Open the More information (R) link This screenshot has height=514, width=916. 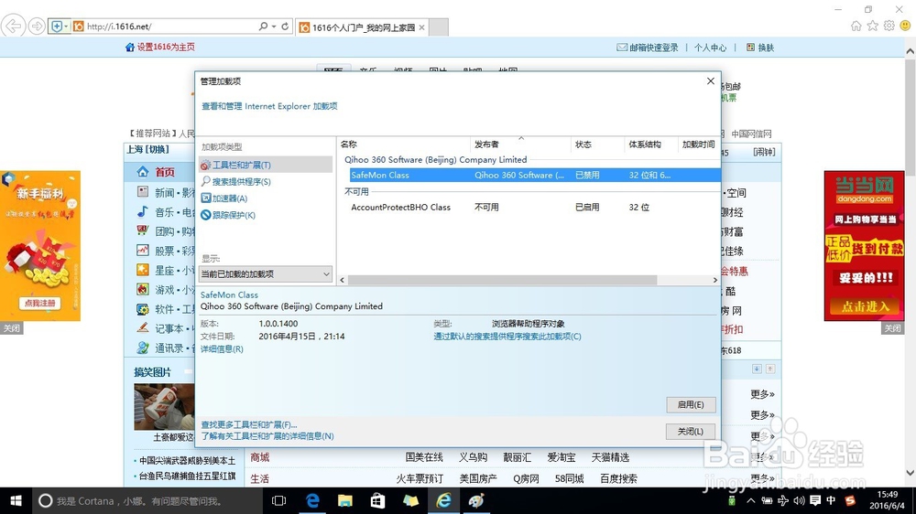(x=222, y=348)
